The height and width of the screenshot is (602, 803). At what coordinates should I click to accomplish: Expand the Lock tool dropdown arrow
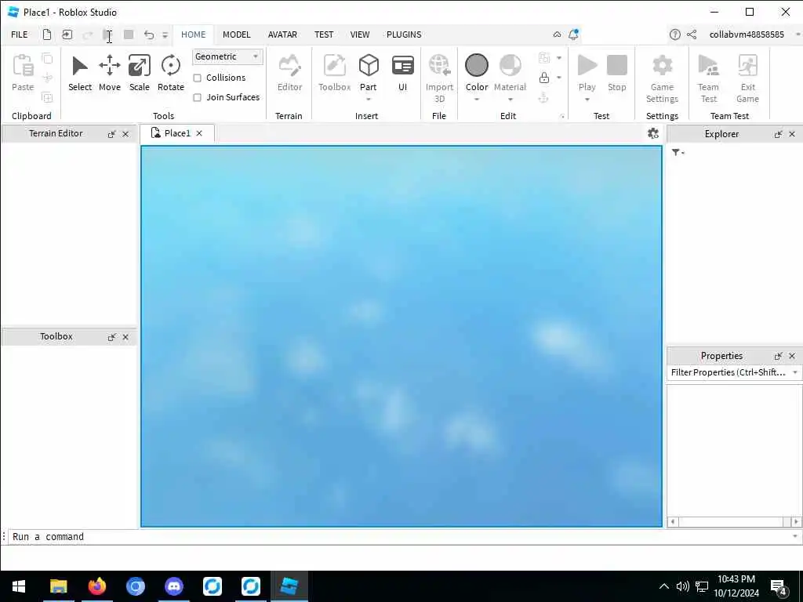click(x=558, y=78)
